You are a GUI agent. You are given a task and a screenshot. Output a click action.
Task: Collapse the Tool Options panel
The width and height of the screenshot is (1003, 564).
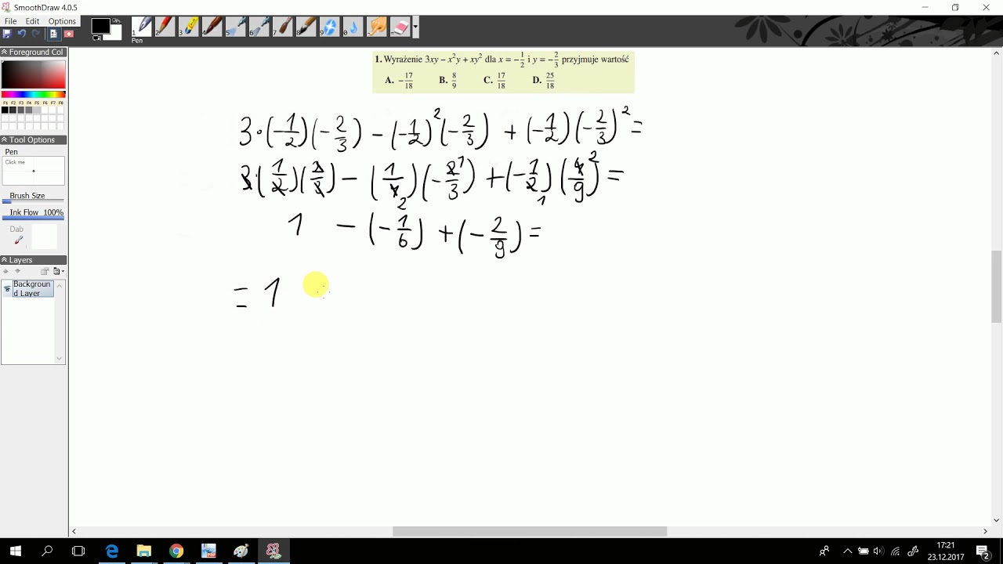pos(4,140)
